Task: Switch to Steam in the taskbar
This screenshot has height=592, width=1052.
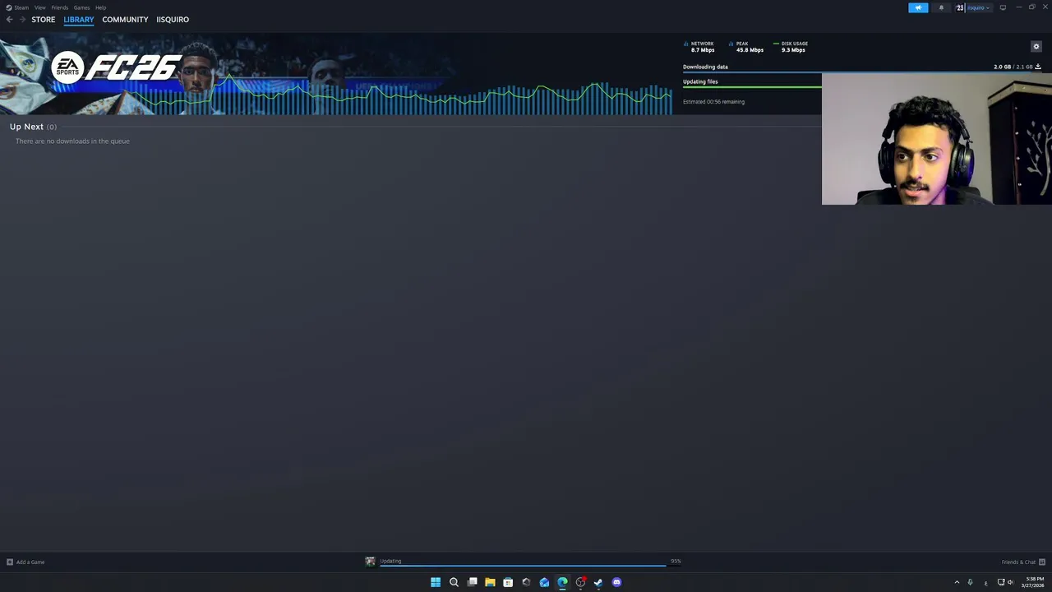Action: pos(598,582)
